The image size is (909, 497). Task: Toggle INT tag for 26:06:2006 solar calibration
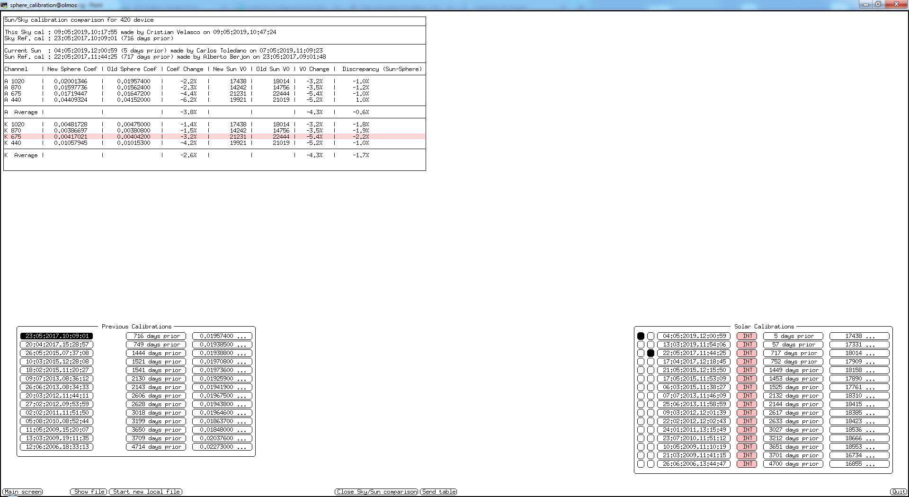(747, 464)
